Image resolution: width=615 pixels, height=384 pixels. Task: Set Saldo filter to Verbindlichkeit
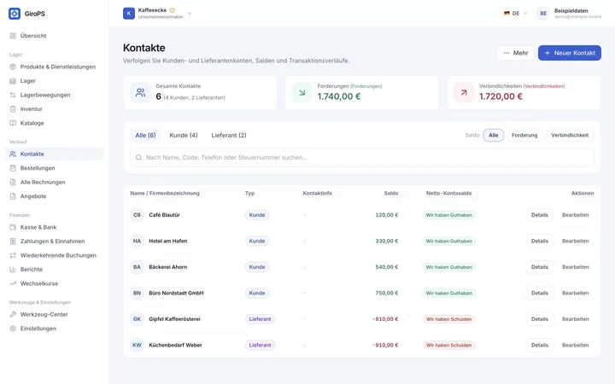click(x=570, y=135)
